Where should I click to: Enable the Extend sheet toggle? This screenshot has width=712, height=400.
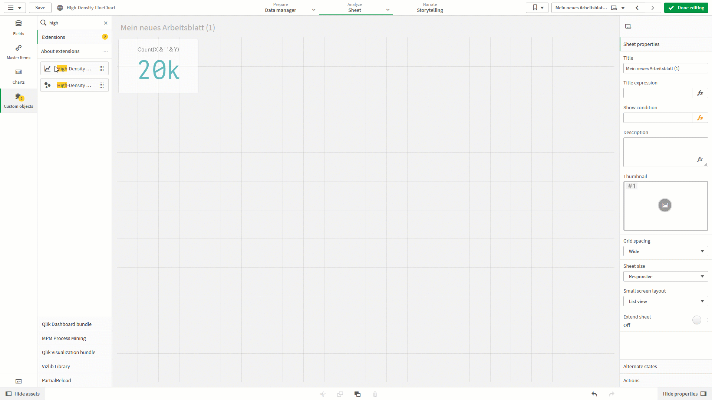click(700, 320)
